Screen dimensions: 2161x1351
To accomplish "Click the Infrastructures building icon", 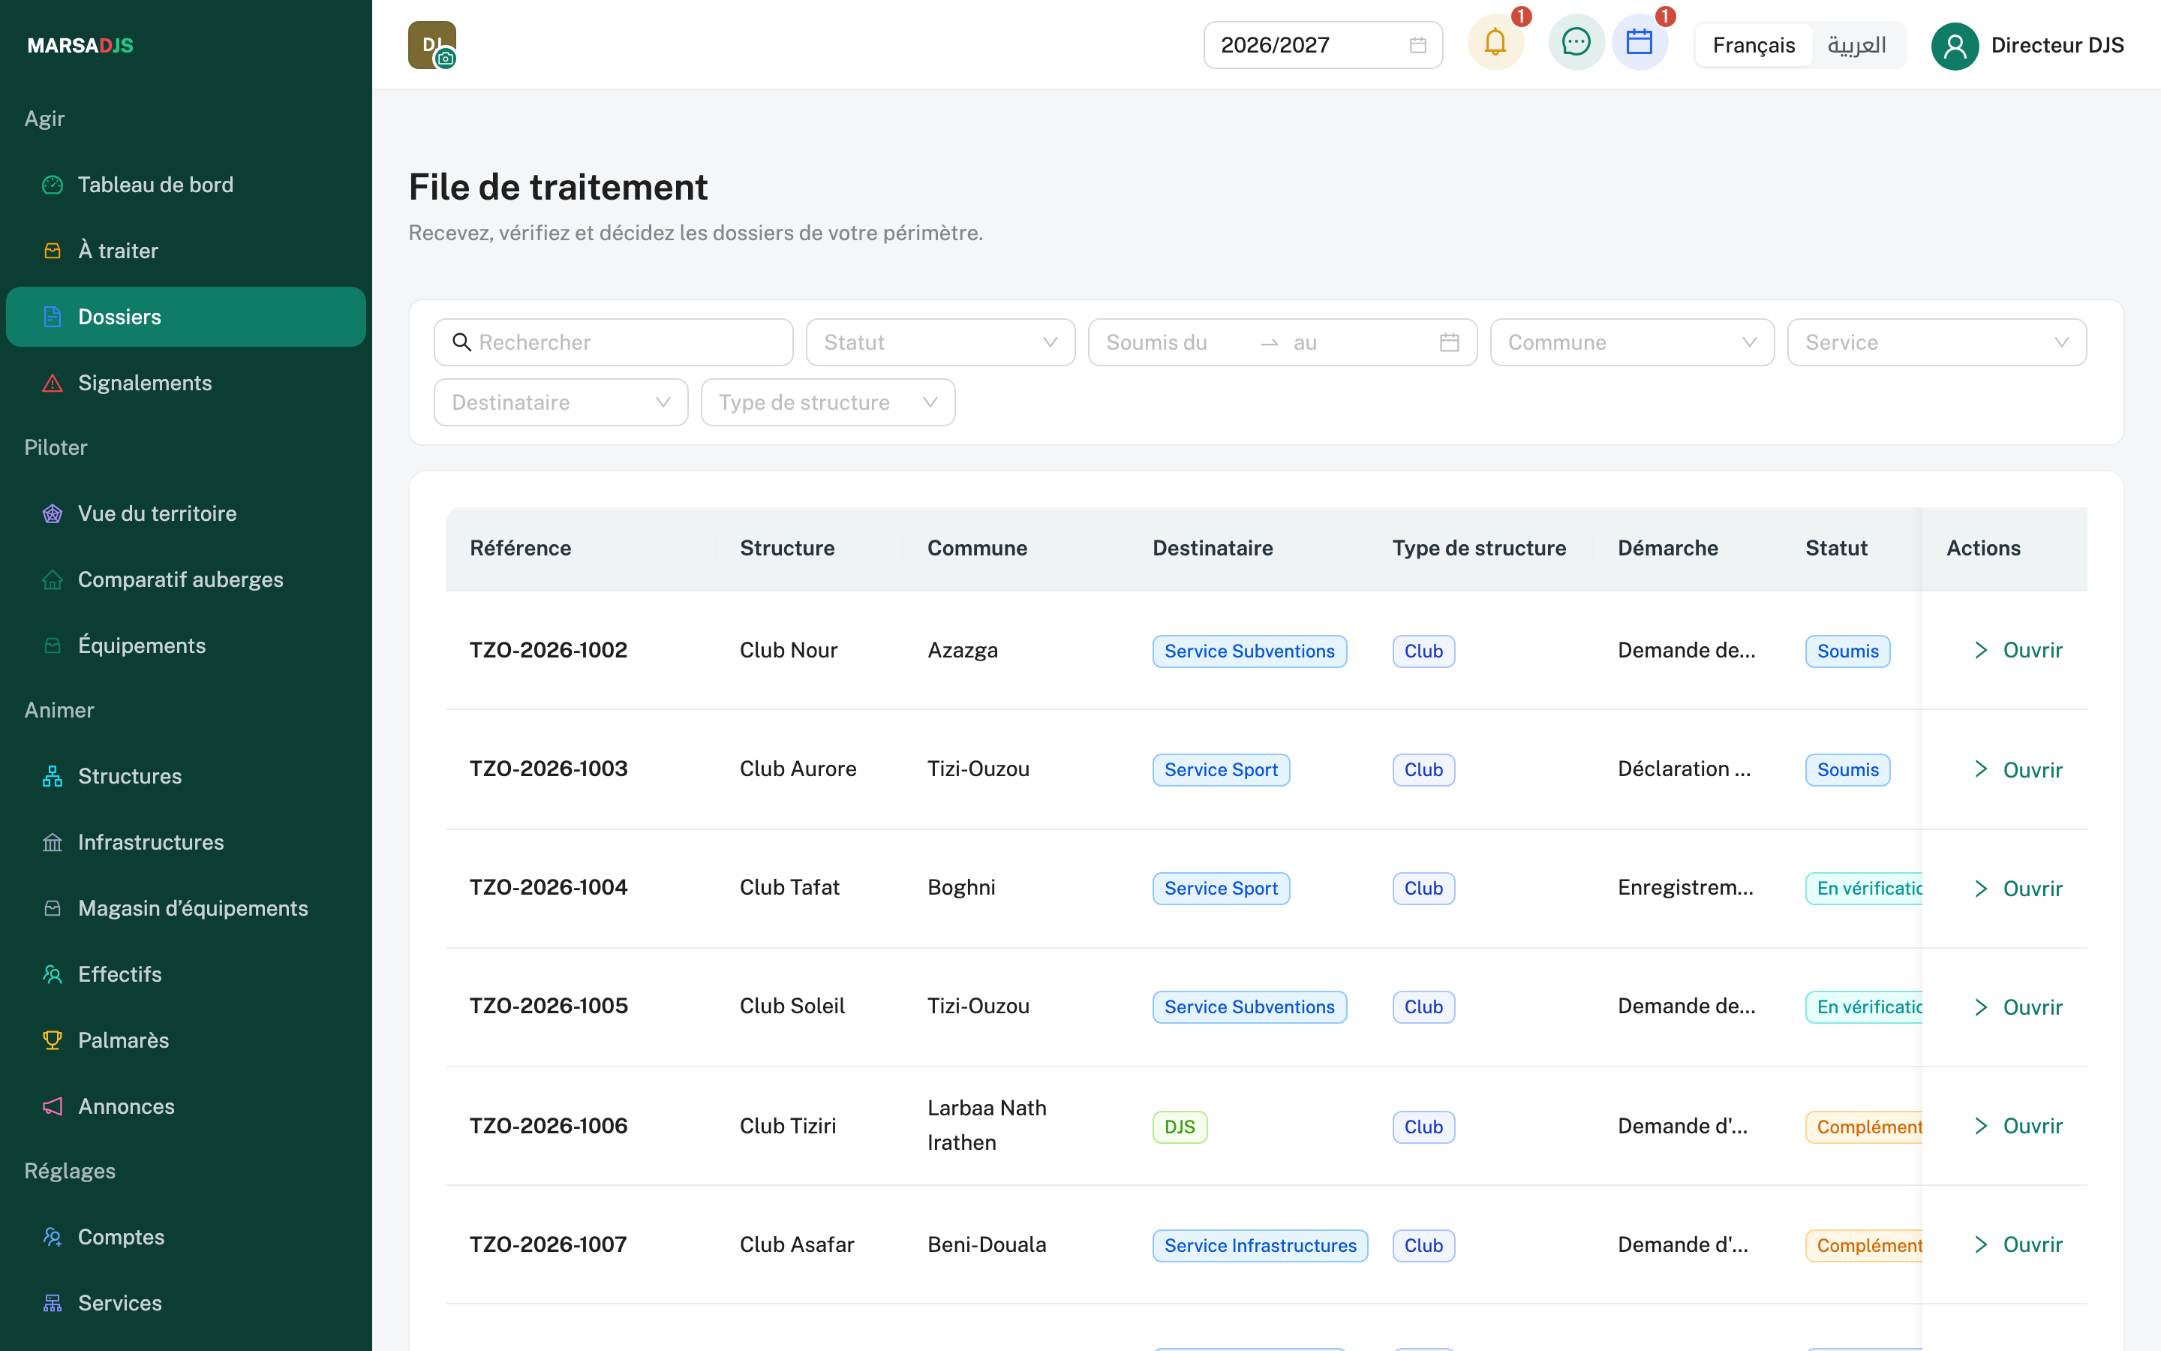I will click(53, 843).
